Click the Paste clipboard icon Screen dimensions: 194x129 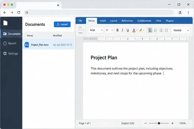click(x=80, y=29)
